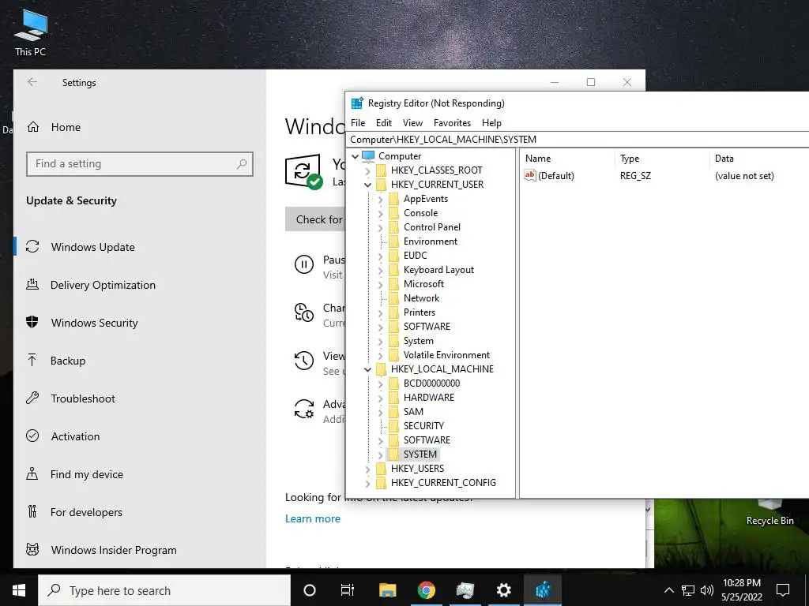Screen dimensions: 809x606
Task: Expand HKEY_CURRENT_CONFIG node arrow
Action: (367, 483)
